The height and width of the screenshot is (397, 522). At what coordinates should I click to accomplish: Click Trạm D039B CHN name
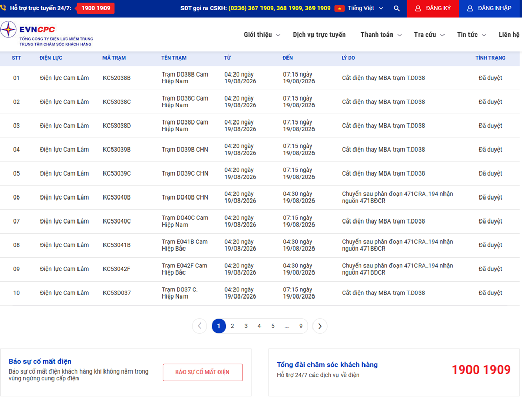click(x=185, y=150)
